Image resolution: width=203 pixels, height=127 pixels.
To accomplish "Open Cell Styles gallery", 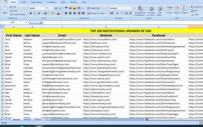I will pyautogui.click(x=160, y=11).
